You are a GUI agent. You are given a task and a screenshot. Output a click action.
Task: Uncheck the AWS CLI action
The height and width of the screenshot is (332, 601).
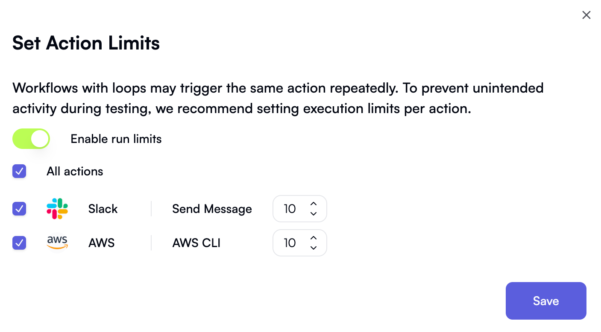(19, 242)
